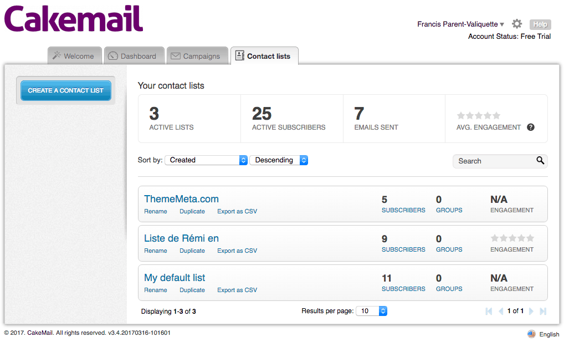Click Liste de Rémi en engagement stars

pos(512,238)
